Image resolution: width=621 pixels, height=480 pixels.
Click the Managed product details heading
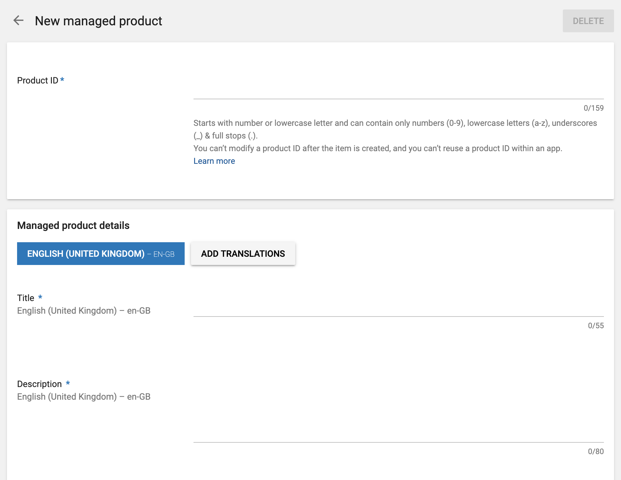73,225
